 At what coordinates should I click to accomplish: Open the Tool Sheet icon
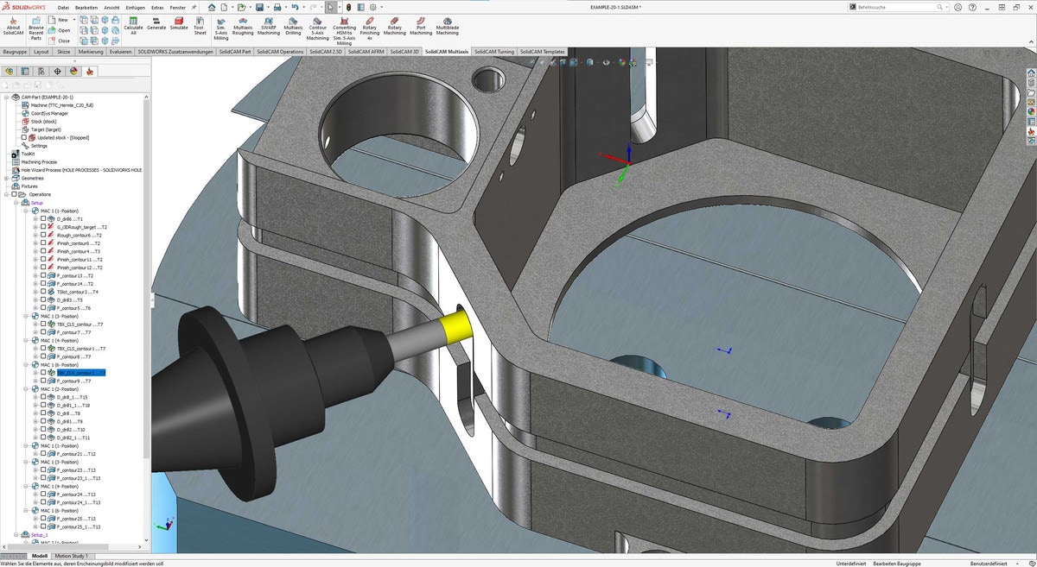200,25
